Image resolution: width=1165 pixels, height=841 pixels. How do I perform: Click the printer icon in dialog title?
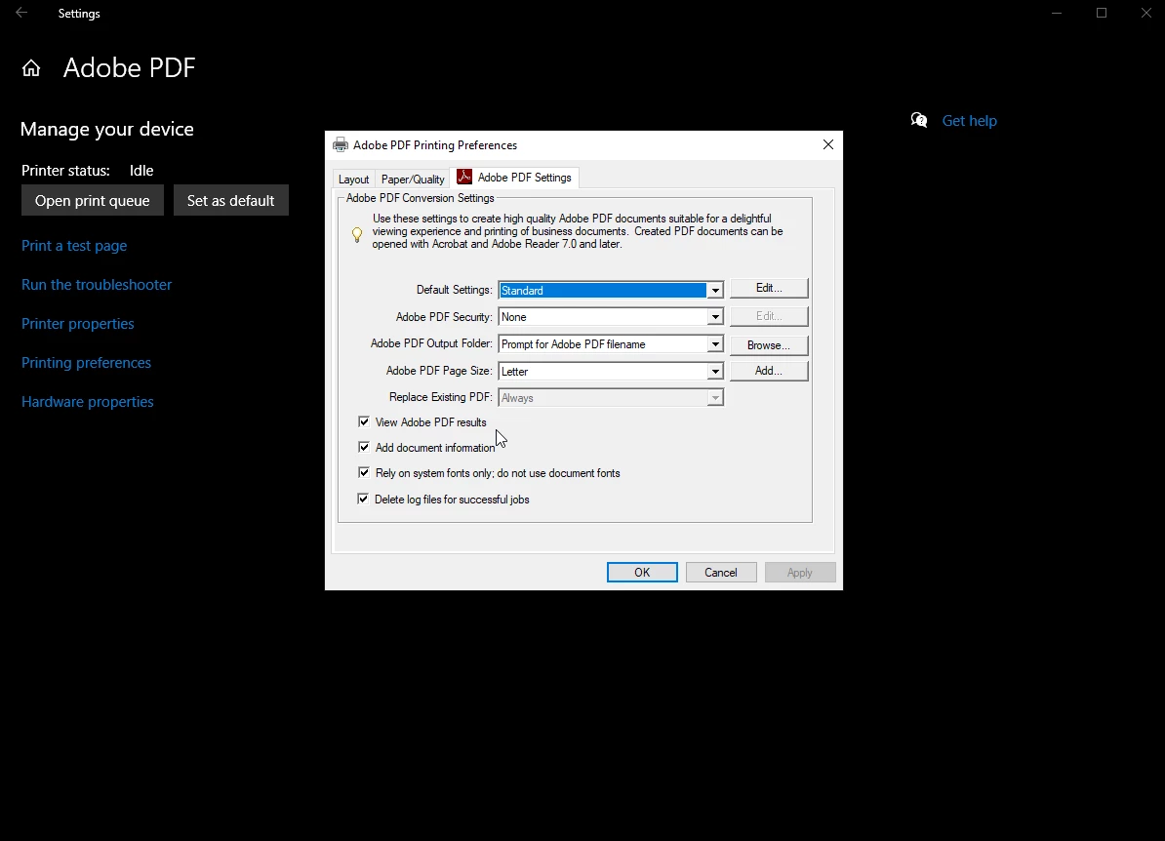[341, 144]
